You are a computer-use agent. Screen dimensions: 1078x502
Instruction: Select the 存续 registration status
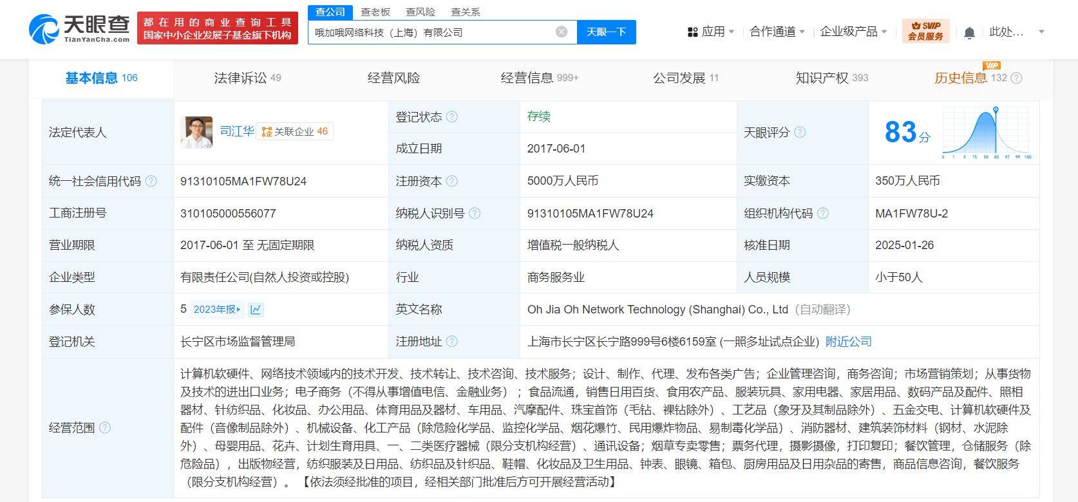point(539,116)
